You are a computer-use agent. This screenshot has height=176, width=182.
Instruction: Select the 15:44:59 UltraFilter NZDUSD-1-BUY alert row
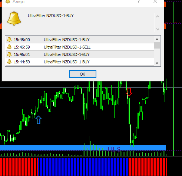(80, 62)
